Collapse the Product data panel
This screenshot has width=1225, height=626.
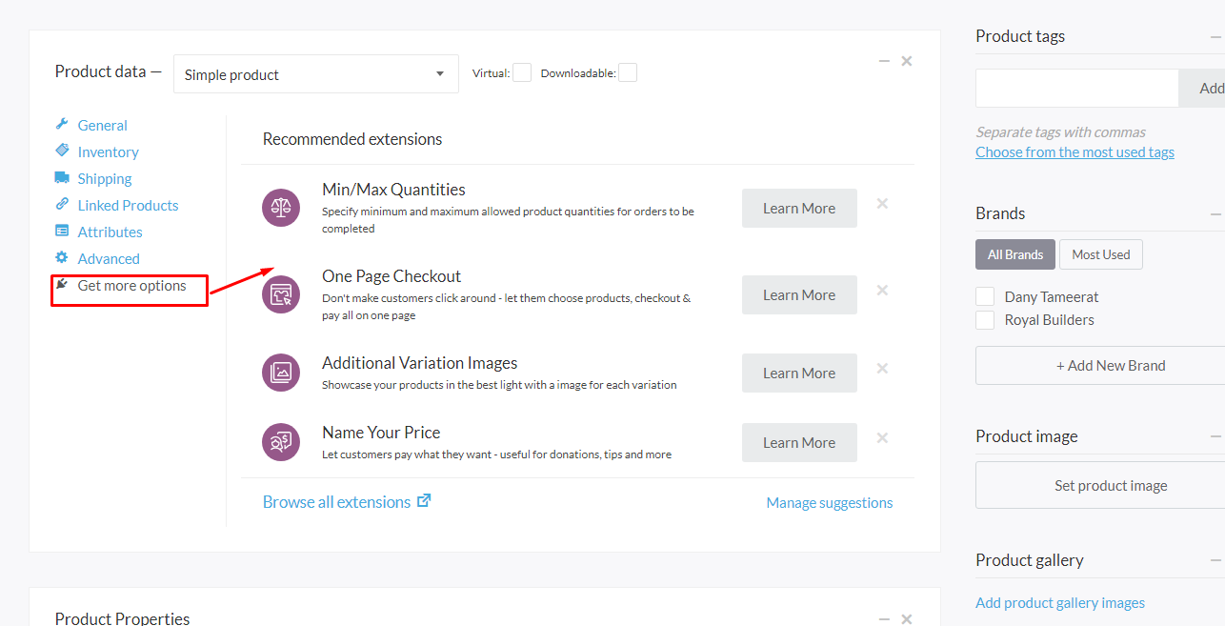coord(884,61)
